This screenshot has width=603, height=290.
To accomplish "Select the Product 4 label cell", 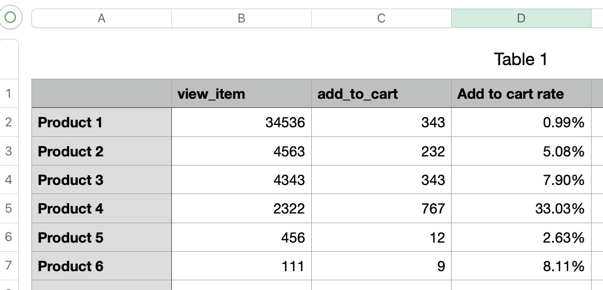I will tap(102, 208).
